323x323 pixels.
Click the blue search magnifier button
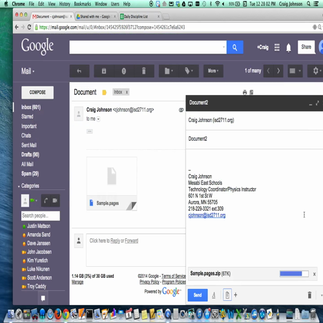click(235, 47)
